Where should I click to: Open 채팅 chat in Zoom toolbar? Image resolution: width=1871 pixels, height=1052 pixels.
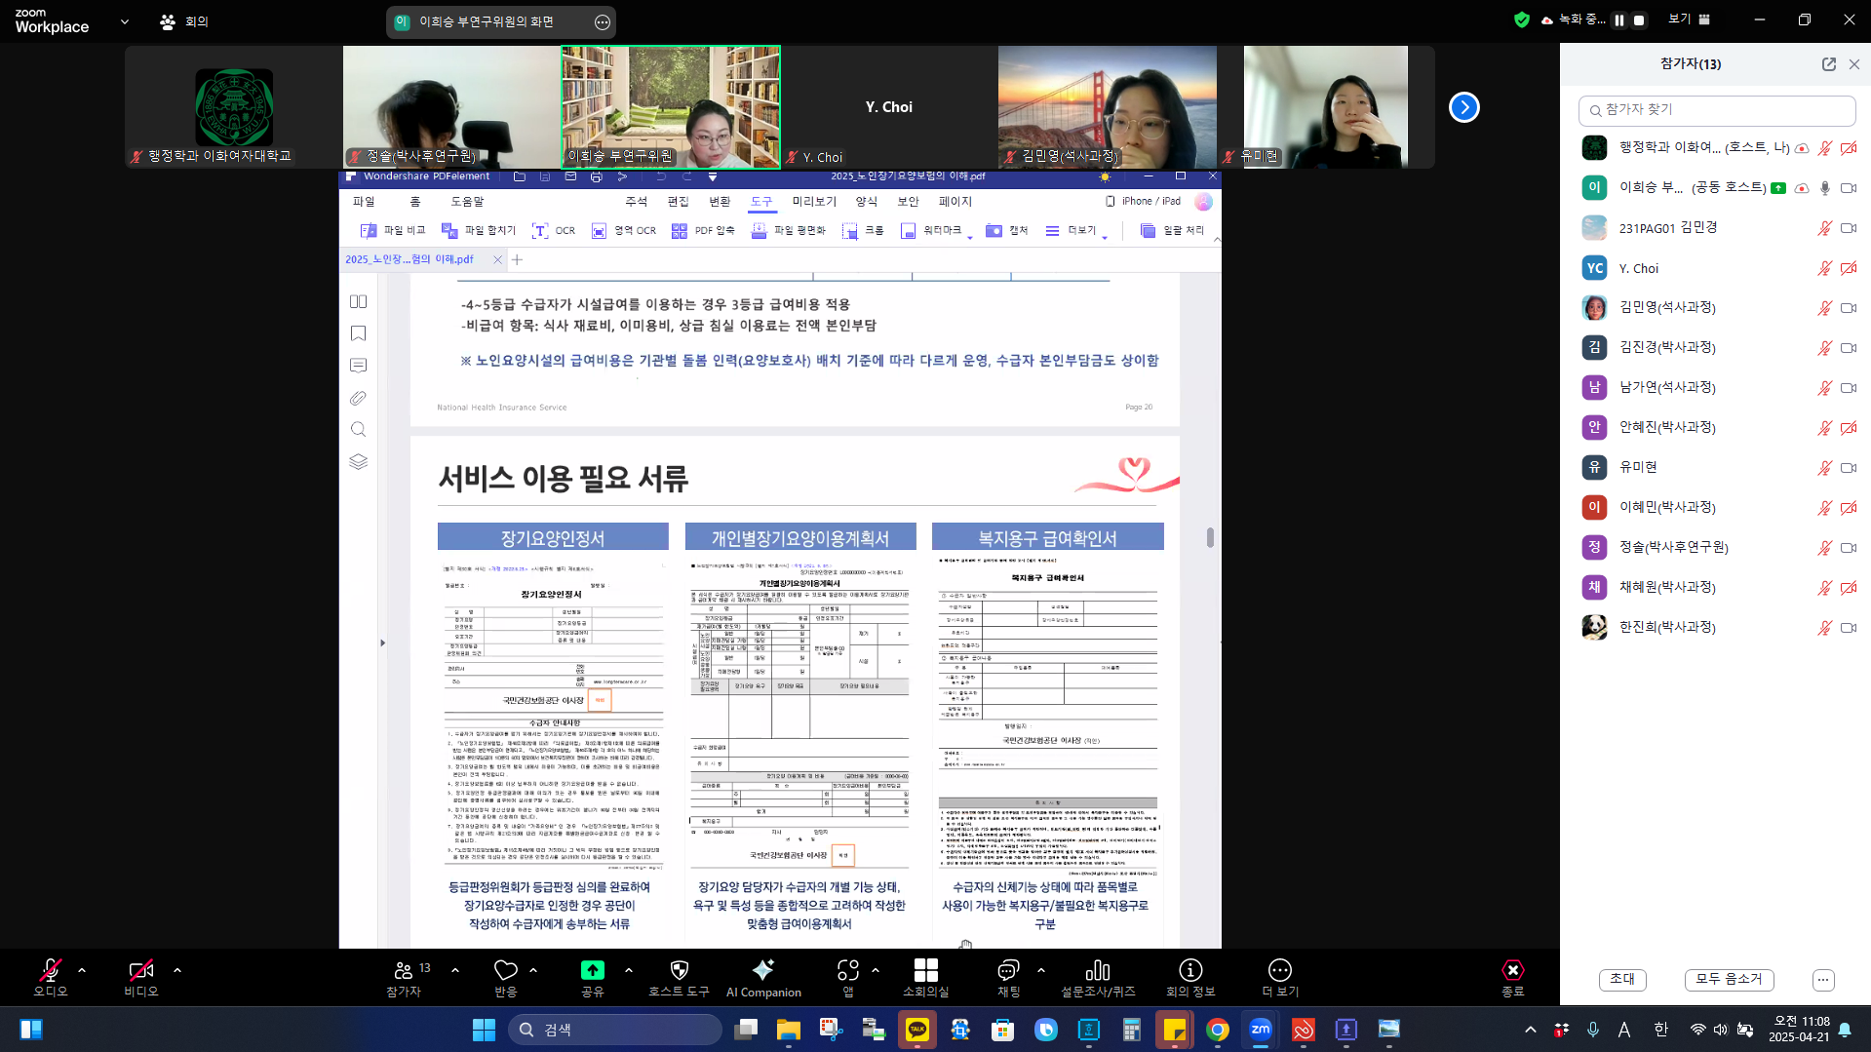point(1008,978)
